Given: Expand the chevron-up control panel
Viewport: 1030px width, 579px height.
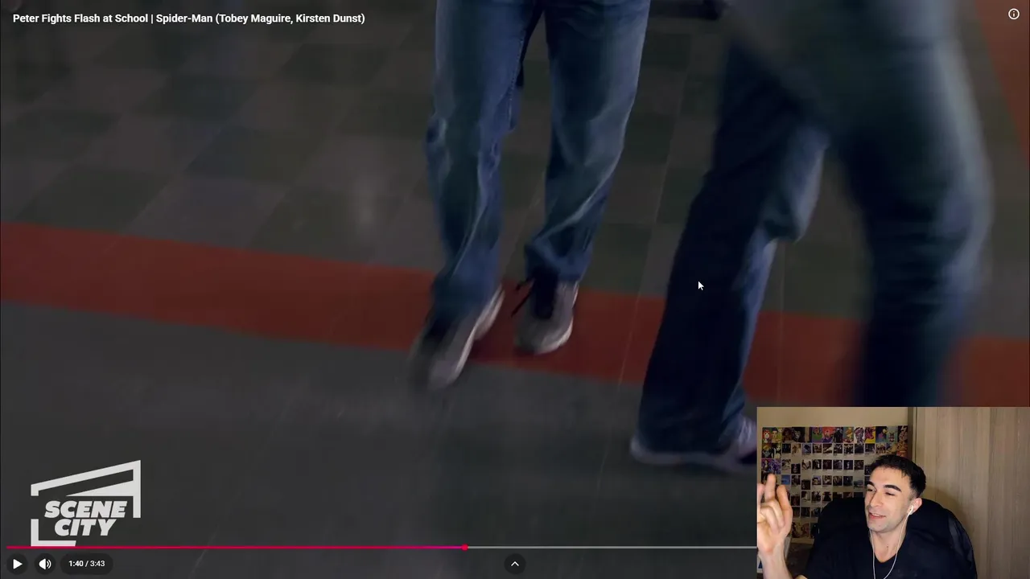Looking at the screenshot, I should 515,564.
